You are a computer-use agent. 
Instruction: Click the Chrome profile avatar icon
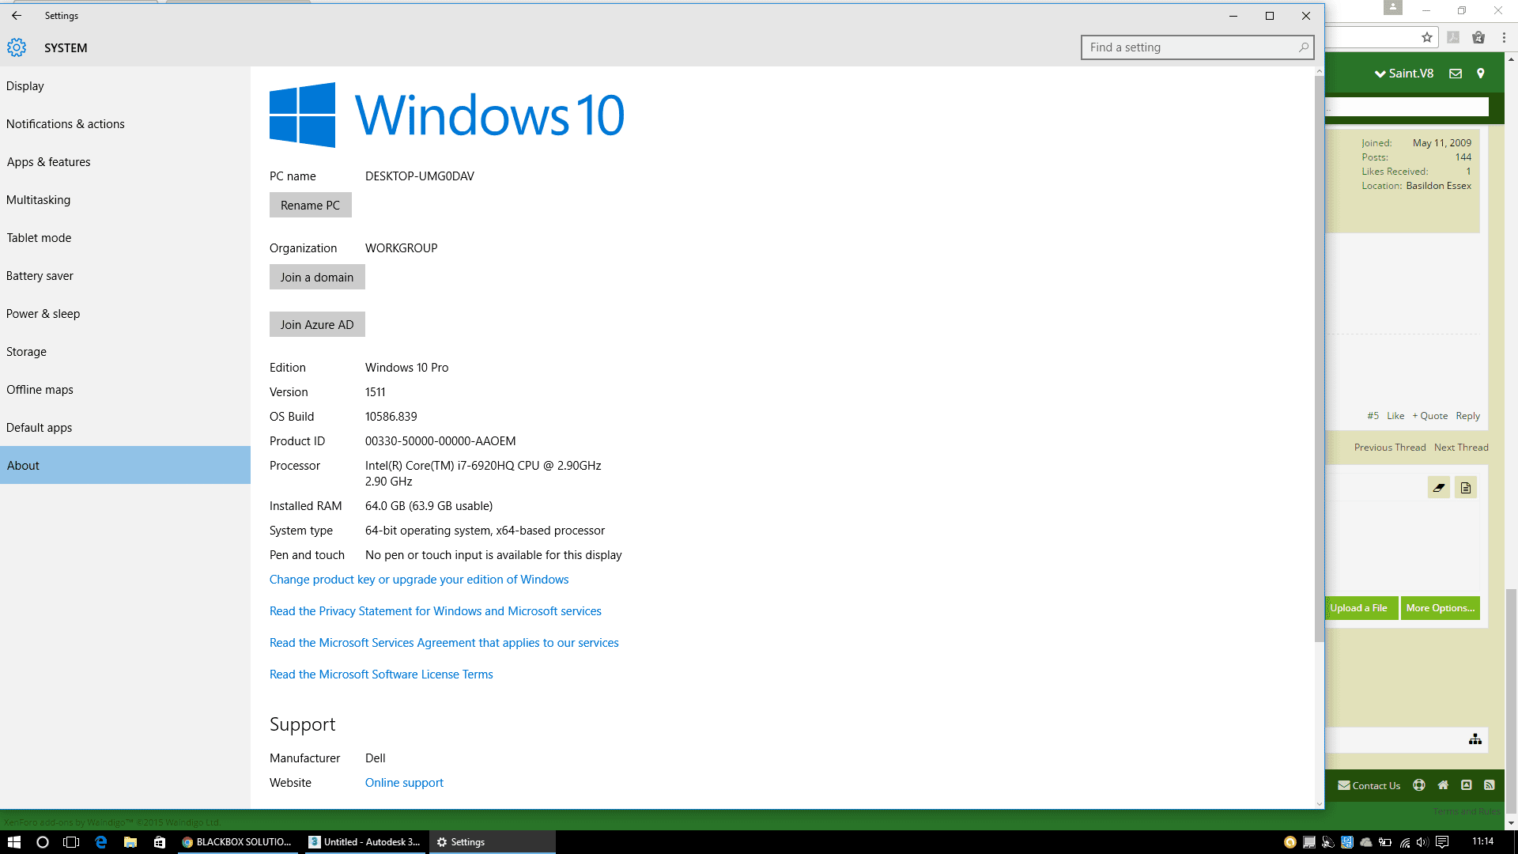1393,7
